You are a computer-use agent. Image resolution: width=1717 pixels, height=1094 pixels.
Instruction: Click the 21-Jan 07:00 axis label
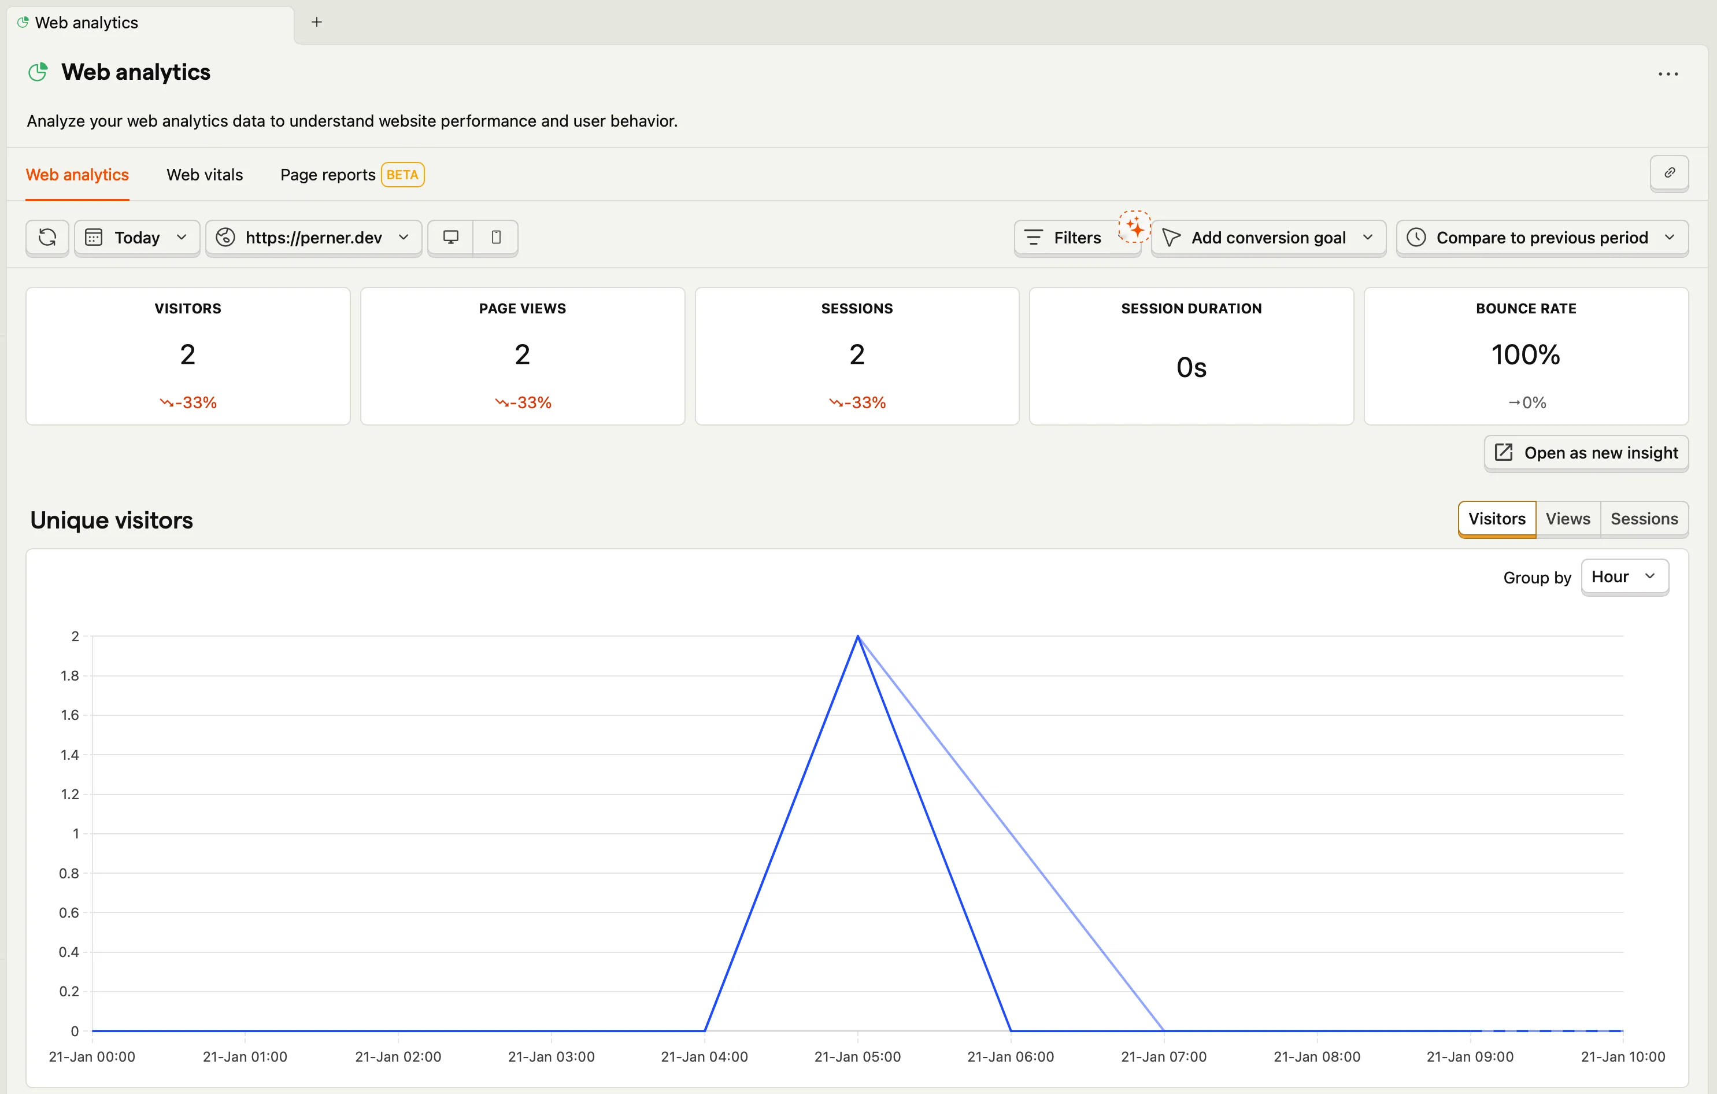[1164, 1057]
